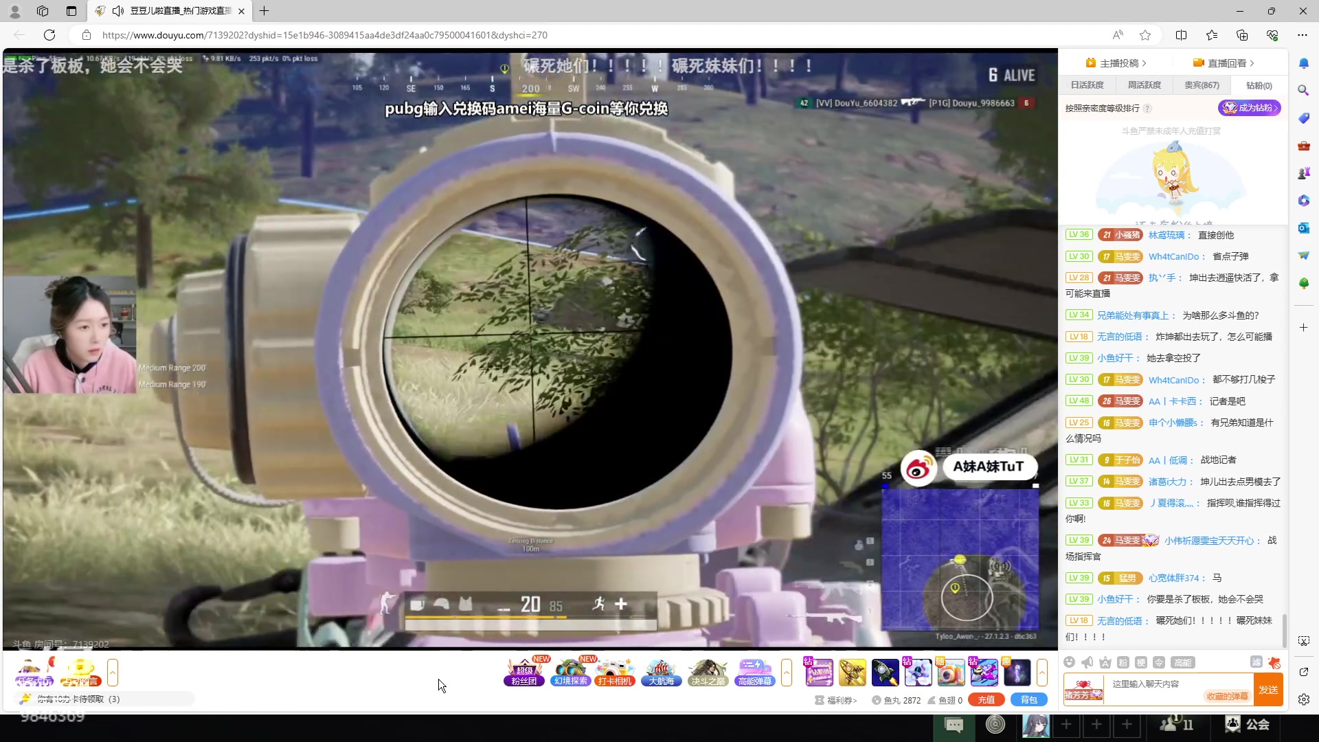Click the help question mark beside 按照亲密度等级排行
Viewport: 1319px width, 742px height.
click(1147, 109)
